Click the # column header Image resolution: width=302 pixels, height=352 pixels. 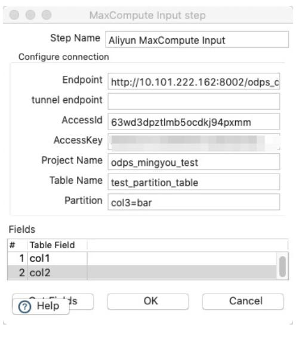pos(17,245)
